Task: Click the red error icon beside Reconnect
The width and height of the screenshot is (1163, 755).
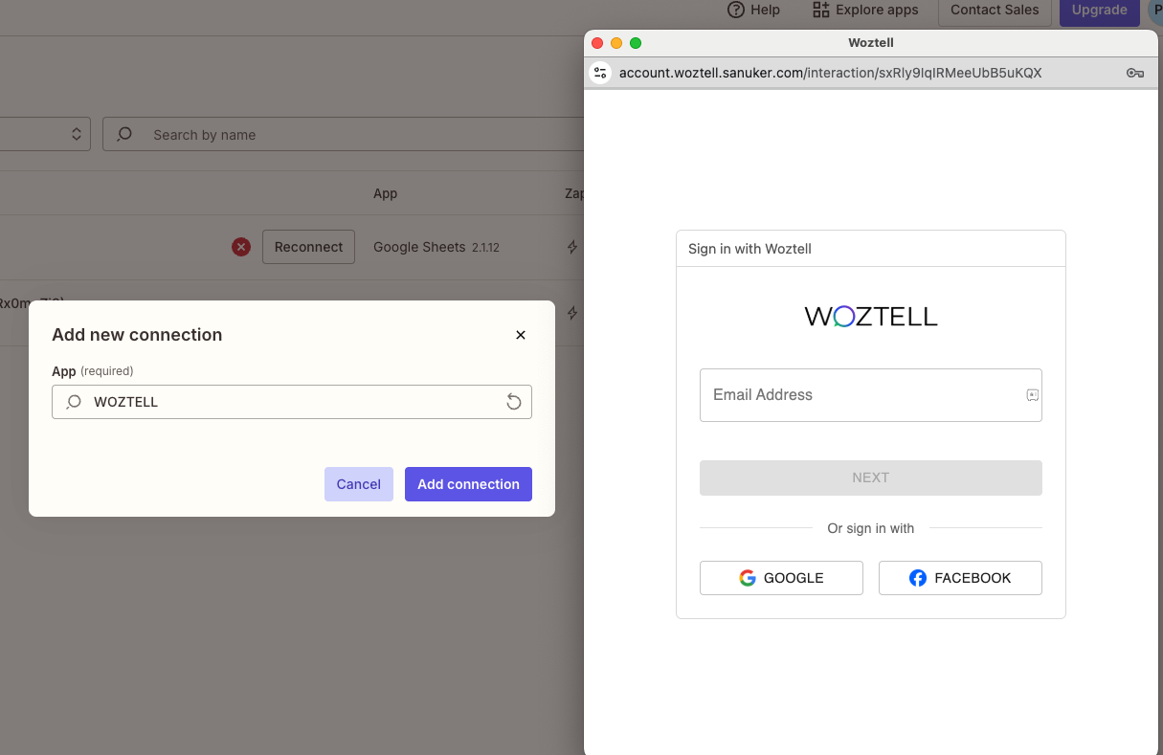Action: point(241,247)
